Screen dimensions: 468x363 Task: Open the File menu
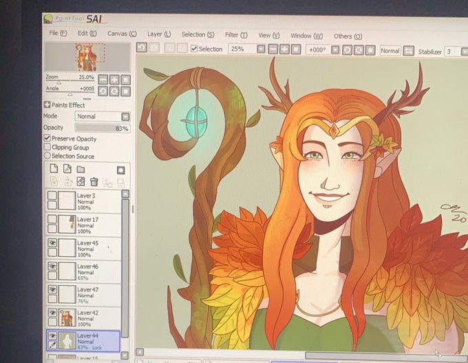pos(58,33)
